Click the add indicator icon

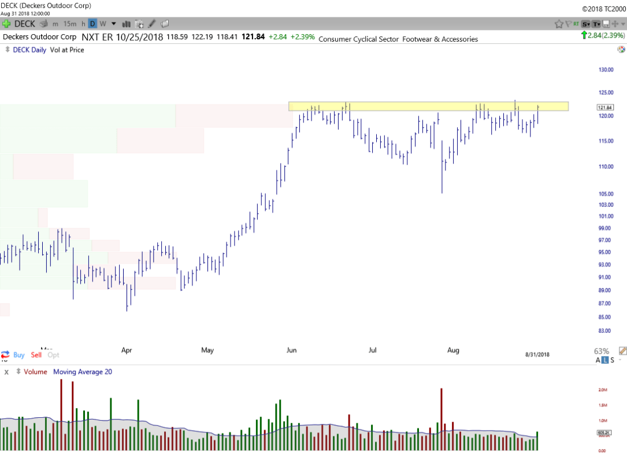[139, 24]
